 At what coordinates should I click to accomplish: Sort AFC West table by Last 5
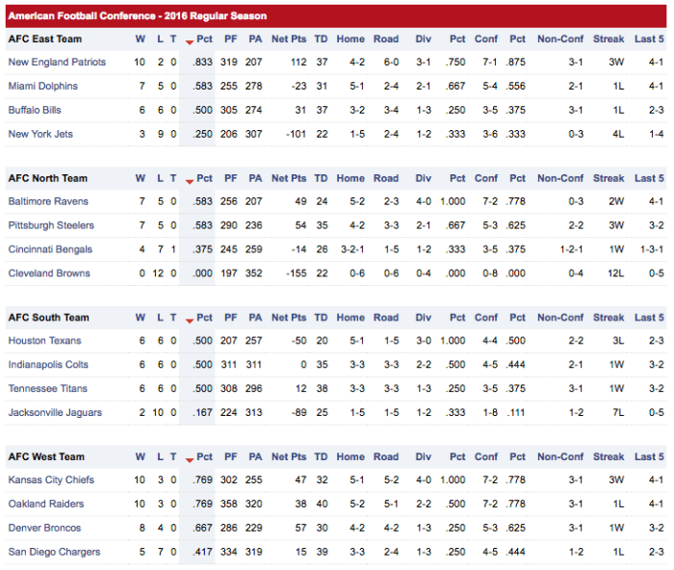click(649, 457)
